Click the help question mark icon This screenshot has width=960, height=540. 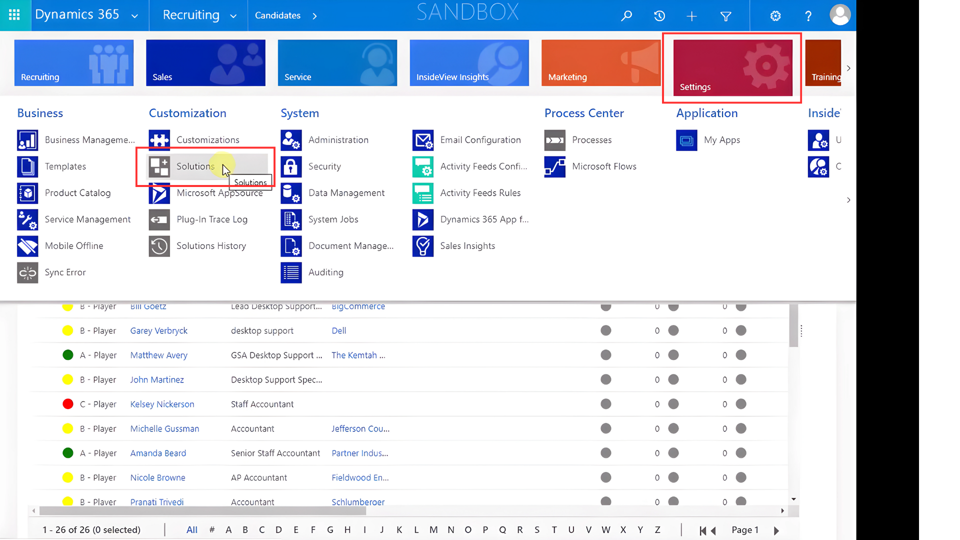pyautogui.click(x=808, y=16)
